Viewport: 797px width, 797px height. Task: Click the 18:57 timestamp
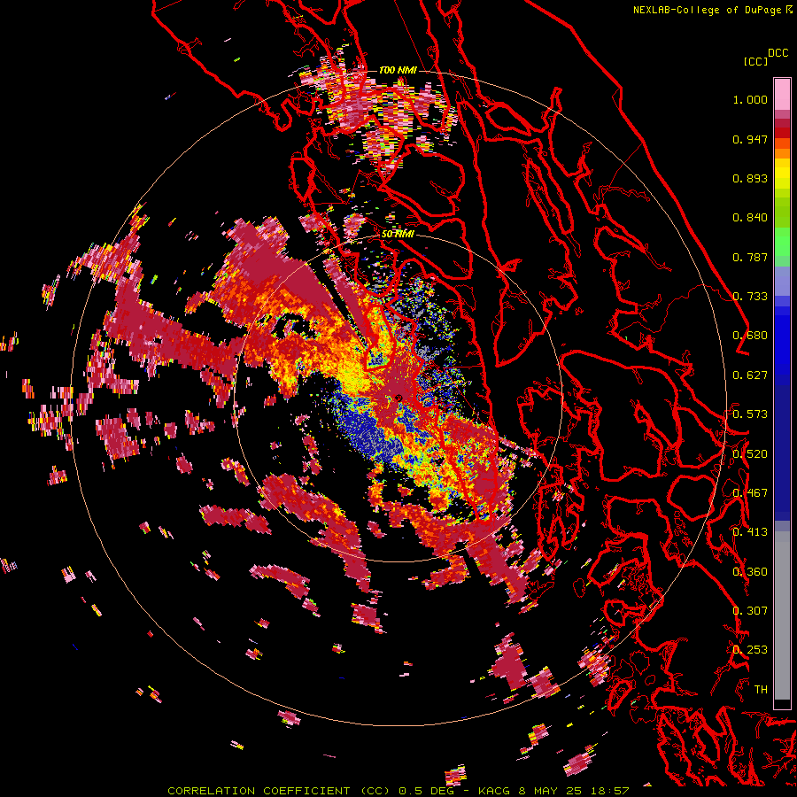[608, 791]
